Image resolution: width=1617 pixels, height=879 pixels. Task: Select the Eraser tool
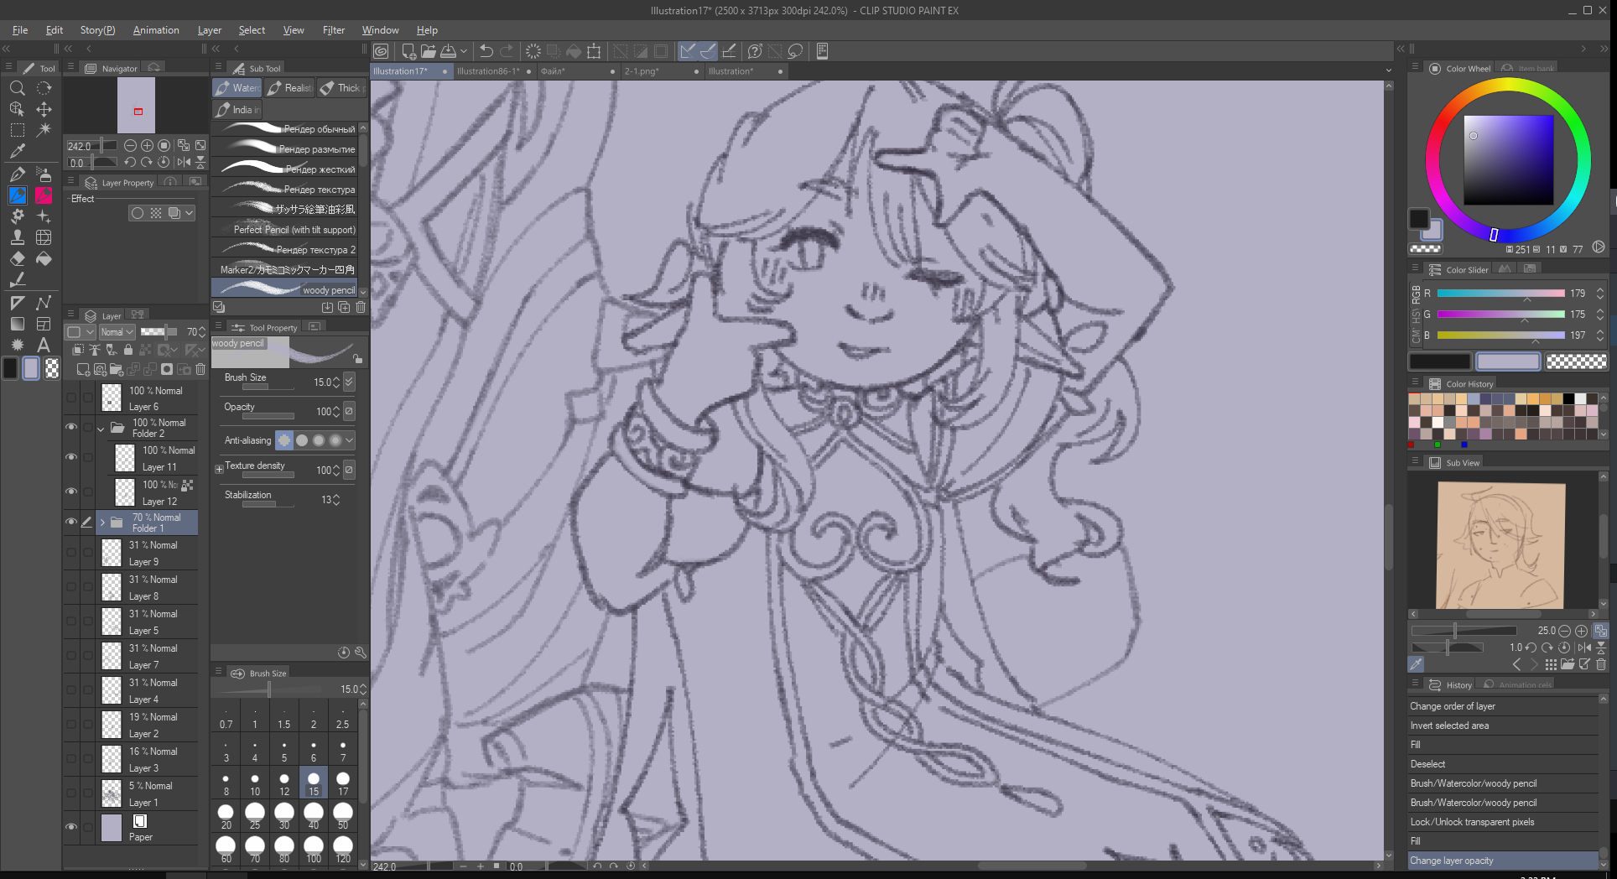point(17,259)
